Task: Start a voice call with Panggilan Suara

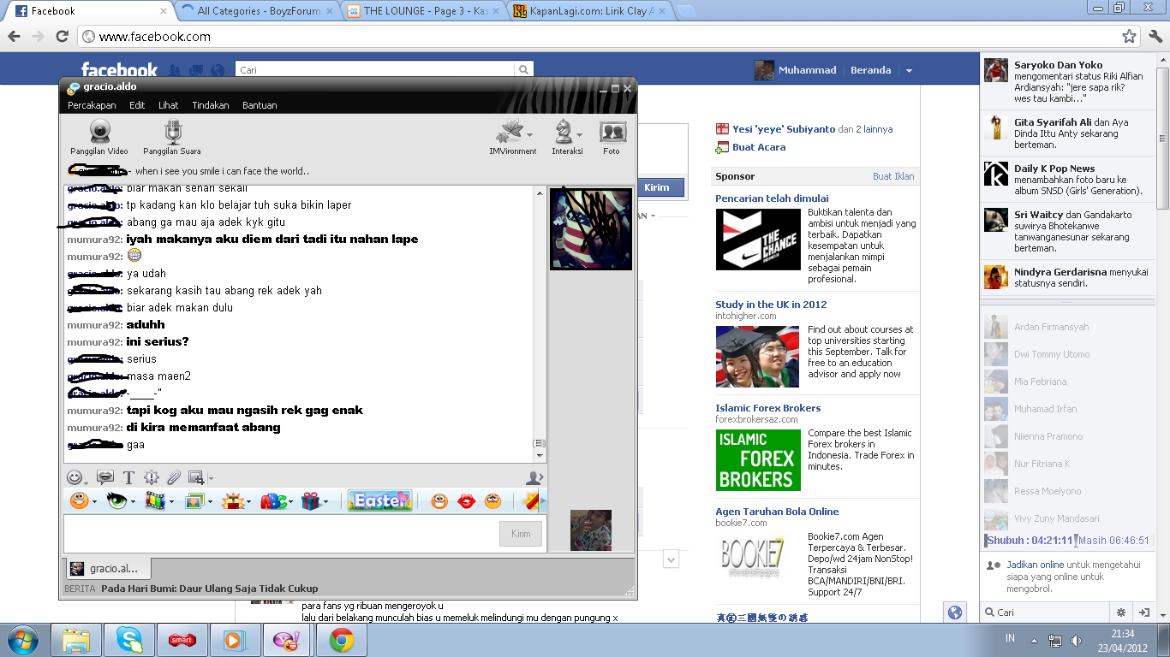Action: pos(172,137)
